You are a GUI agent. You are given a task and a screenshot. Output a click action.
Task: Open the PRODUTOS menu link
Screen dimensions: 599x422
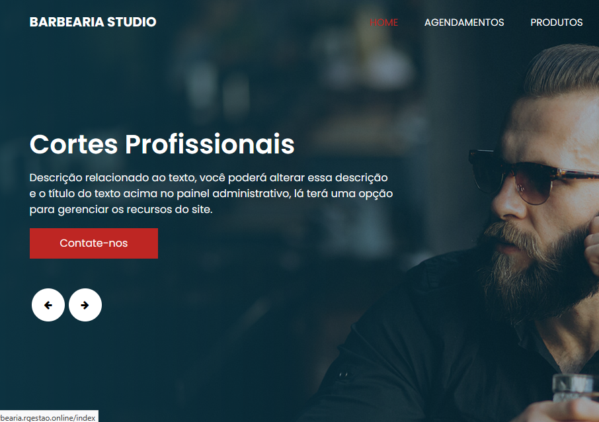click(557, 22)
